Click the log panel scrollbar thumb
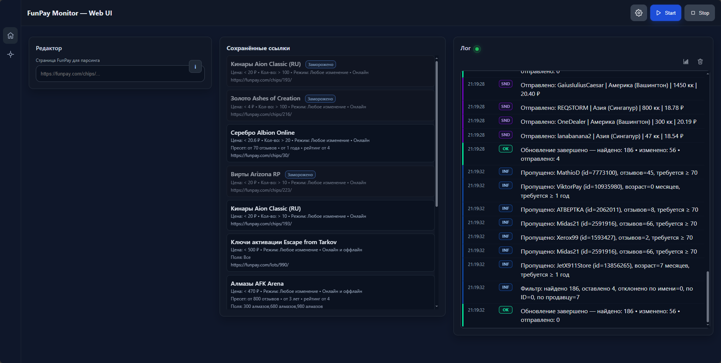The width and height of the screenshot is (721, 363). point(707,296)
